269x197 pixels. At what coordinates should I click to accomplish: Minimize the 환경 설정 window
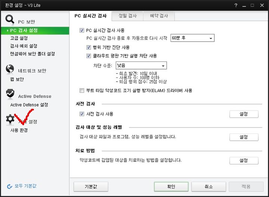tap(244, 6)
